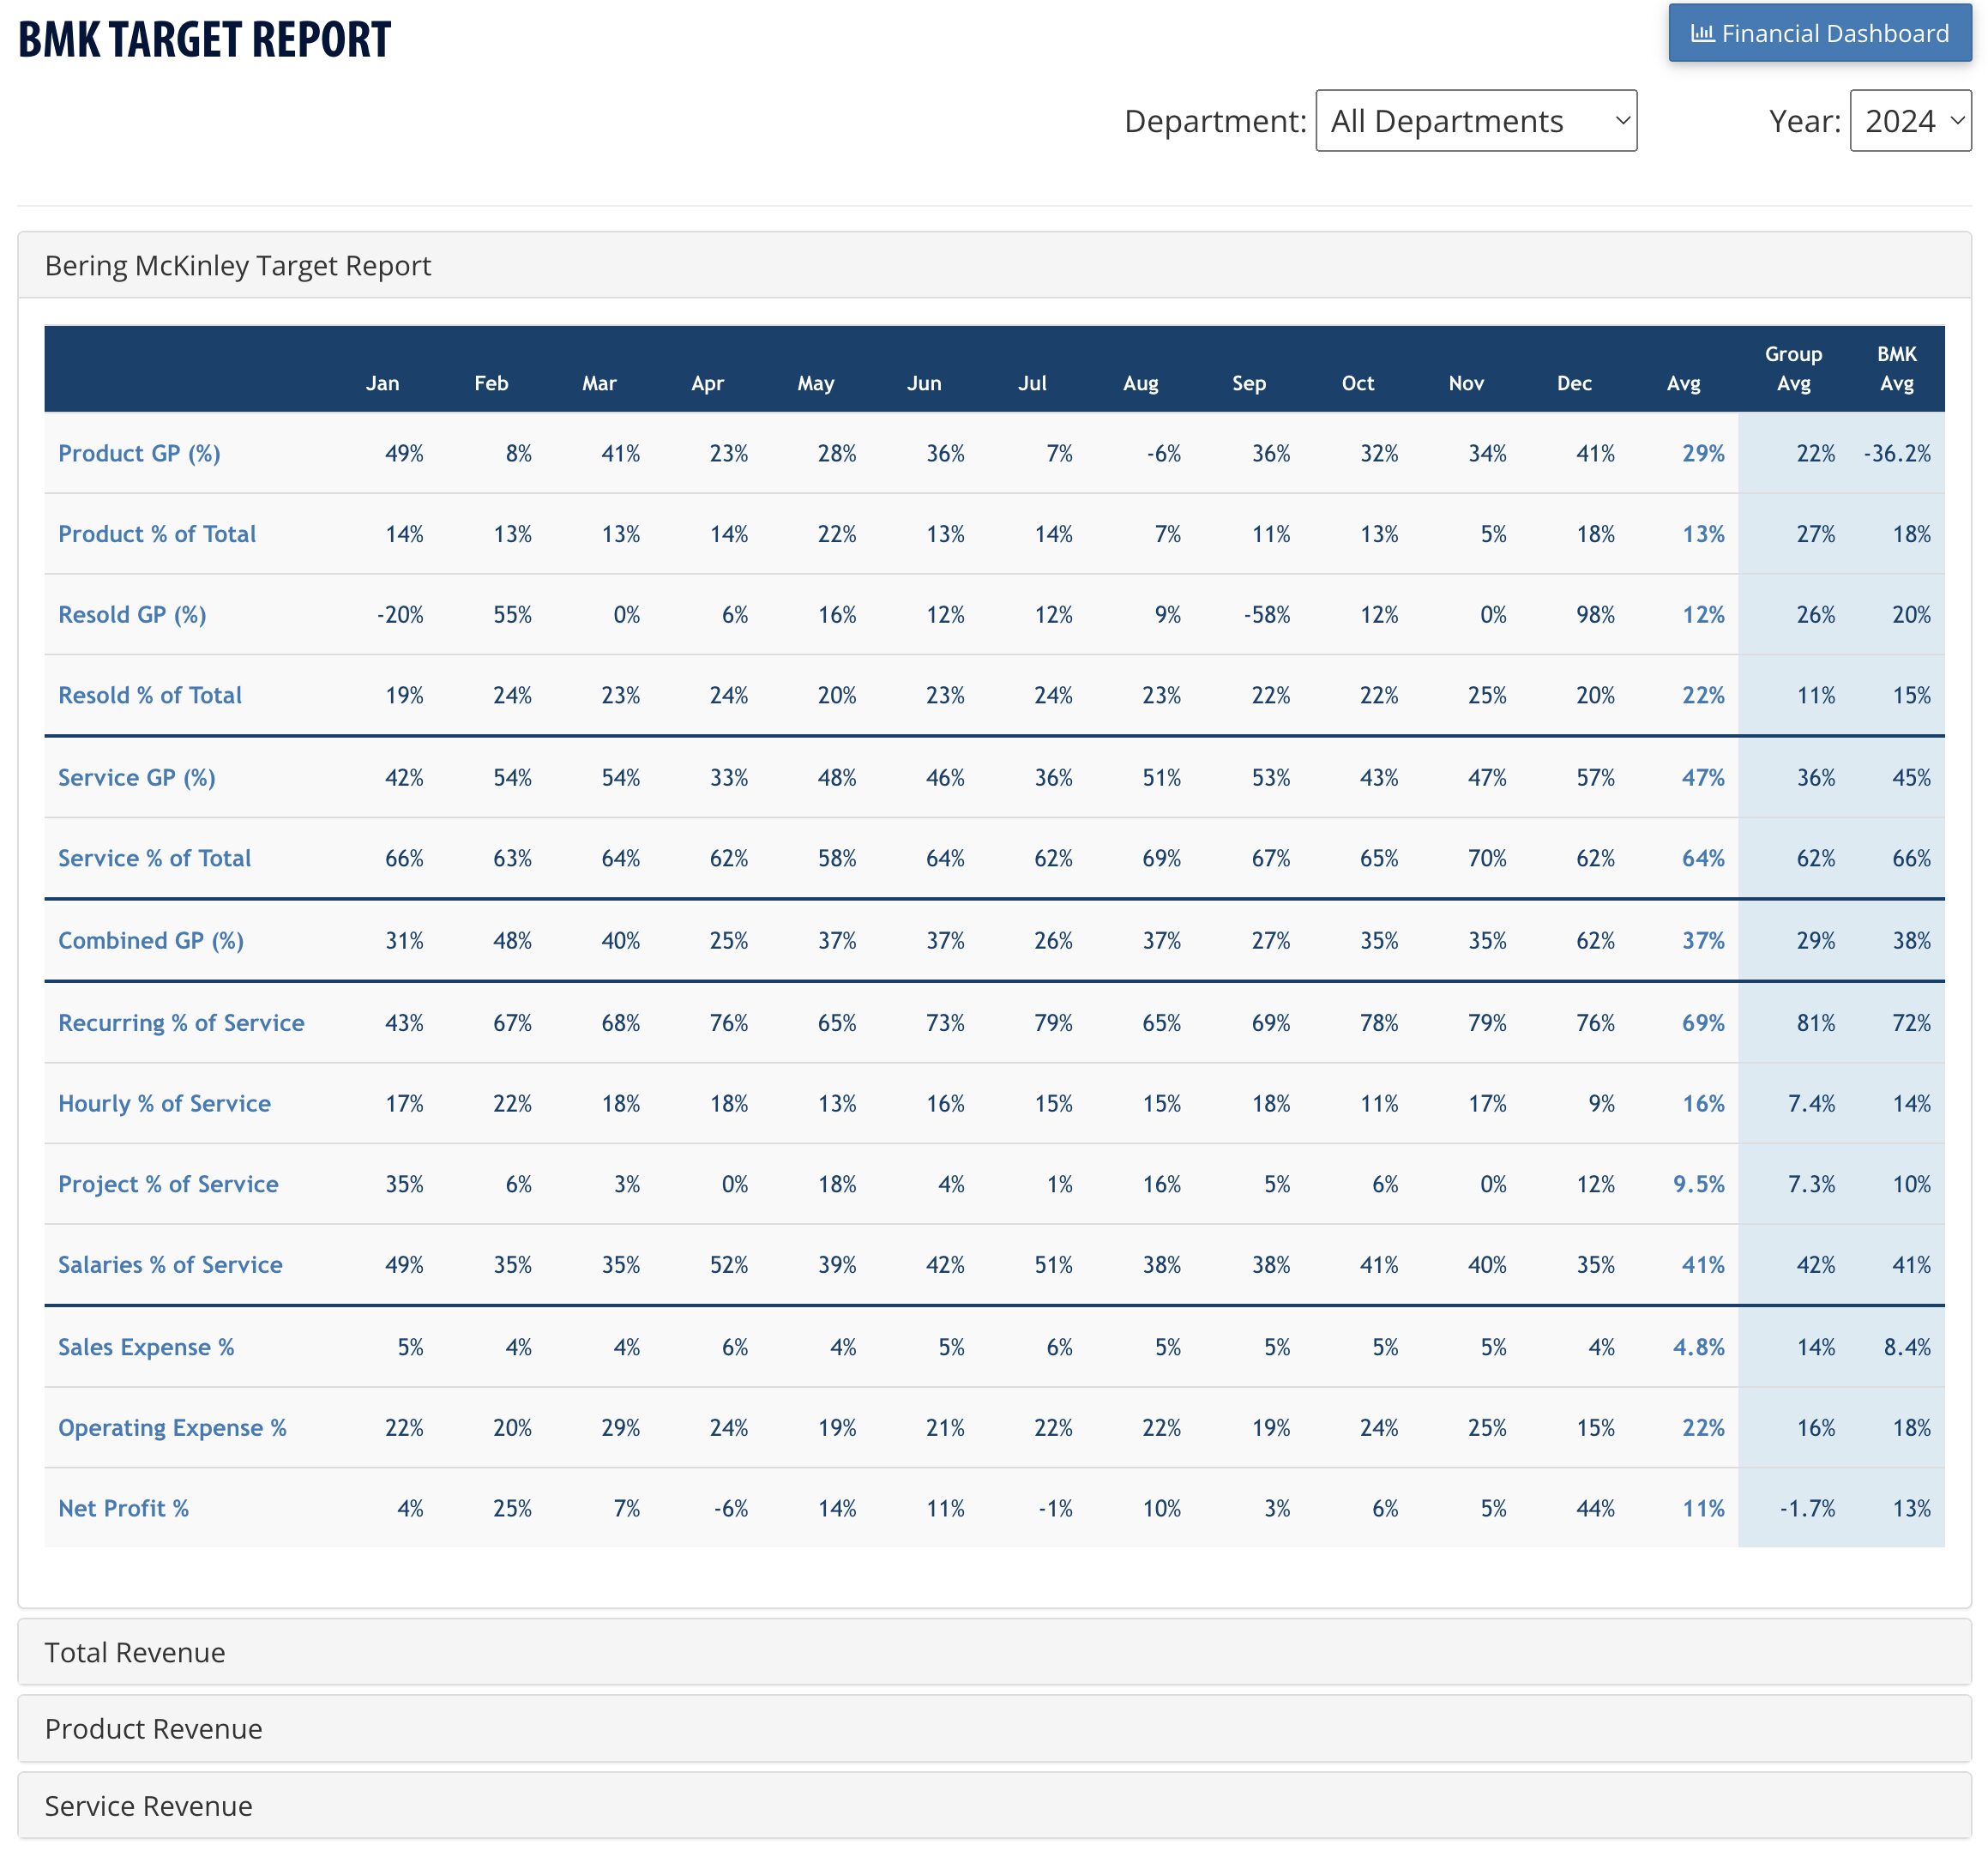Open the Operating Expense % row link

(x=172, y=1428)
